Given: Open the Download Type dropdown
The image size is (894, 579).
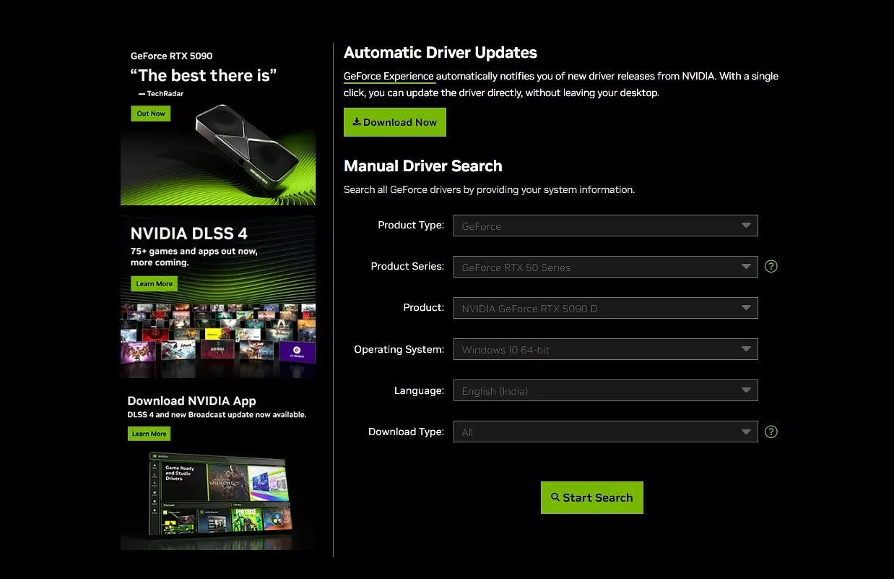Looking at the screenshot, I should tap(605, 432).
